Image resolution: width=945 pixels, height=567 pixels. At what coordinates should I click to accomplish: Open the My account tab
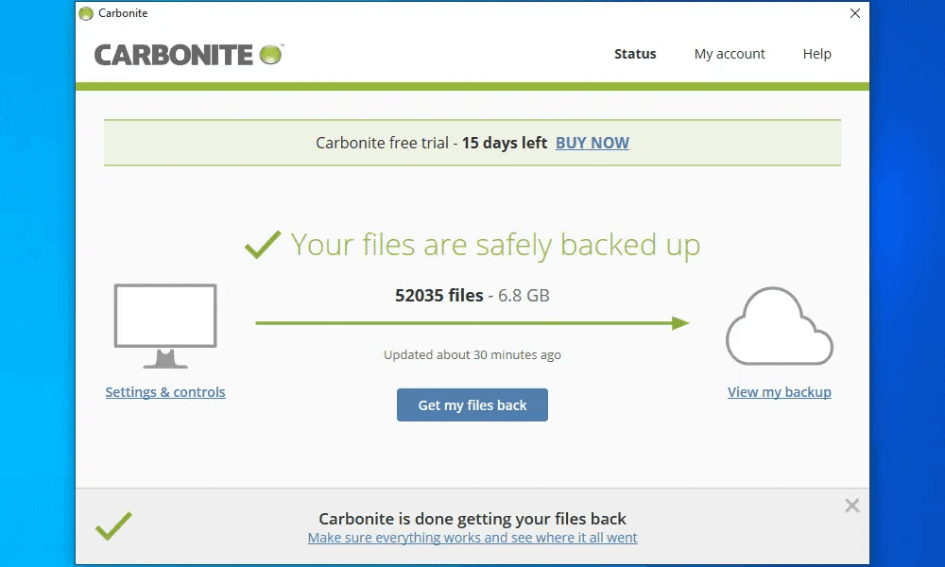point(730,54)
